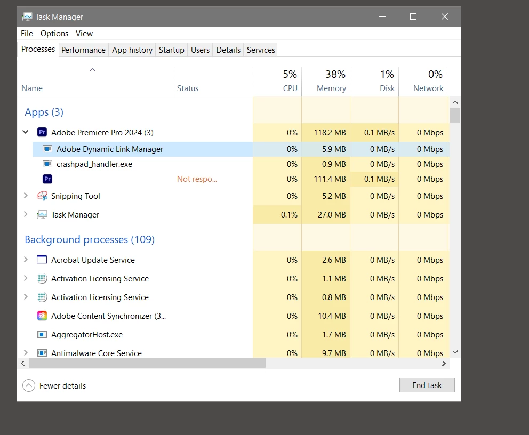The width and height of the screenshot is (529, 435).
Task: Select the AggregatorHost.exe row name
Action: pyautogui.click(x=87, y=334)
